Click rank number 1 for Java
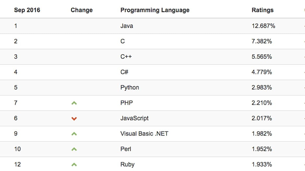Viewport: 305px width, 171px height. 15,26
